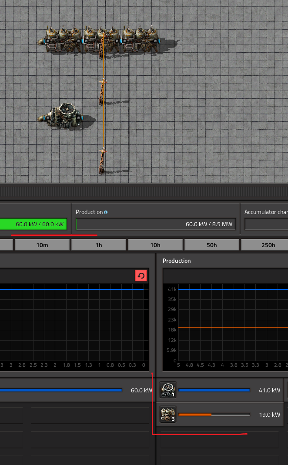
Task: Click the Production label above the bar
Action: pyautogui.click(x=89, y=212)
